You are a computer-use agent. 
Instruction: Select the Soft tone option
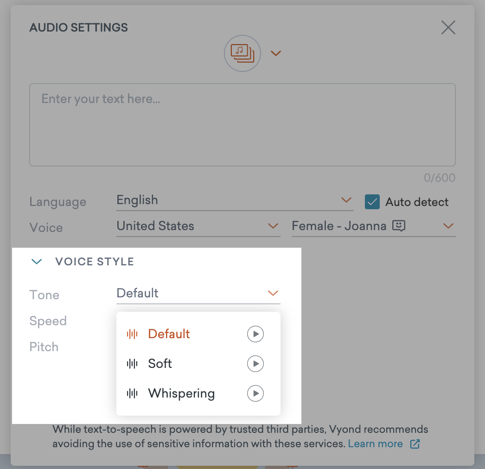(160, 364)
